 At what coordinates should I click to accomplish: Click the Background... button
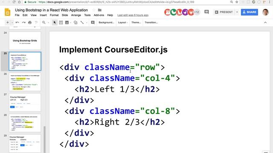click(106, 23)
